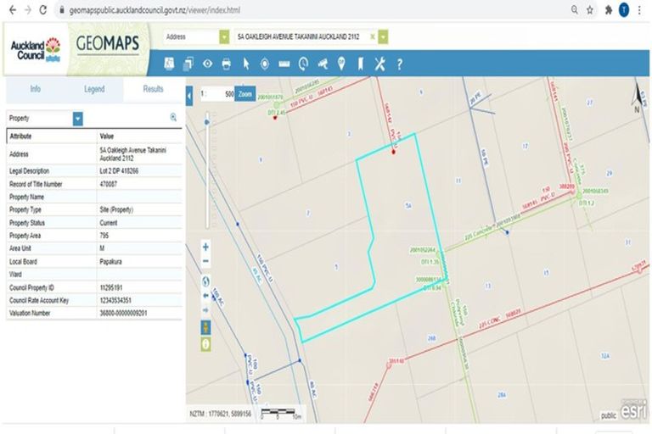Bookmark this page with browser star

click(x=589, y=10)
